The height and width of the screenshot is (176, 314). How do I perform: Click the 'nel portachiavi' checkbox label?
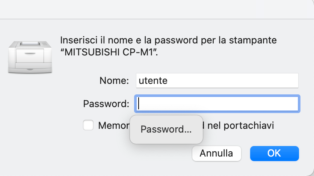click(x=240, y=125)
